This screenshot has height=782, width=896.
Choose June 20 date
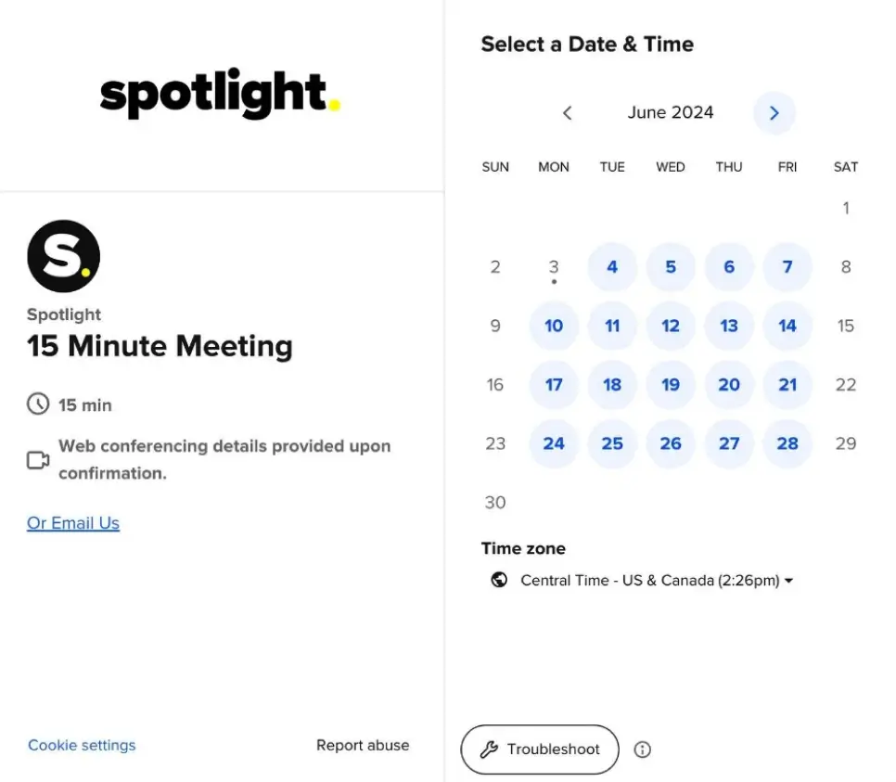pos(729,385)
